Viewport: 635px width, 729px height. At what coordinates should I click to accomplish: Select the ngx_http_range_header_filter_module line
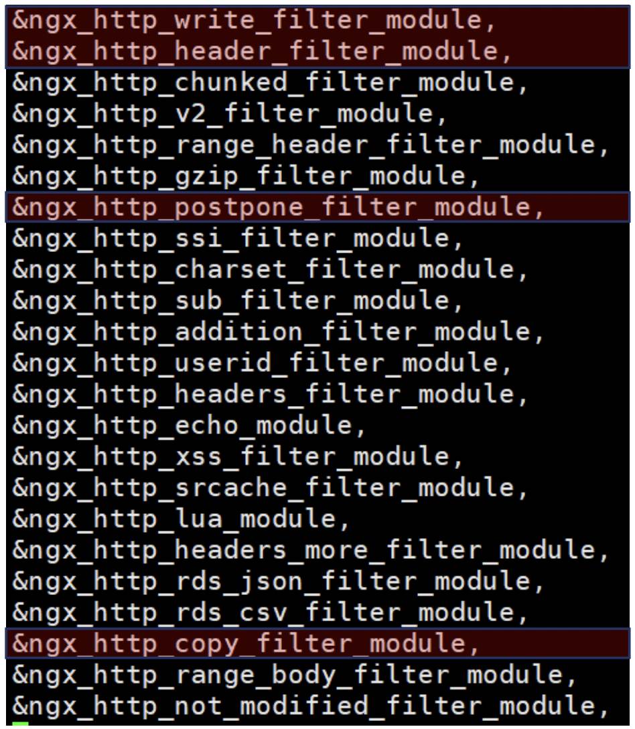click(x=311, y=145)
